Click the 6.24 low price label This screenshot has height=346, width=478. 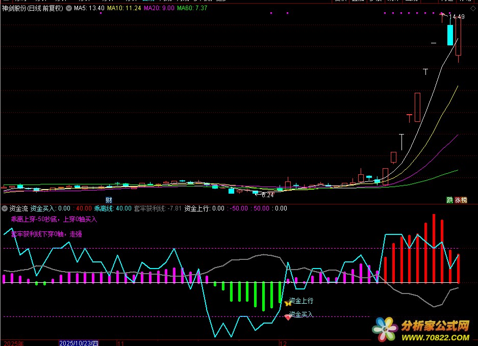[x=268, y=195]
